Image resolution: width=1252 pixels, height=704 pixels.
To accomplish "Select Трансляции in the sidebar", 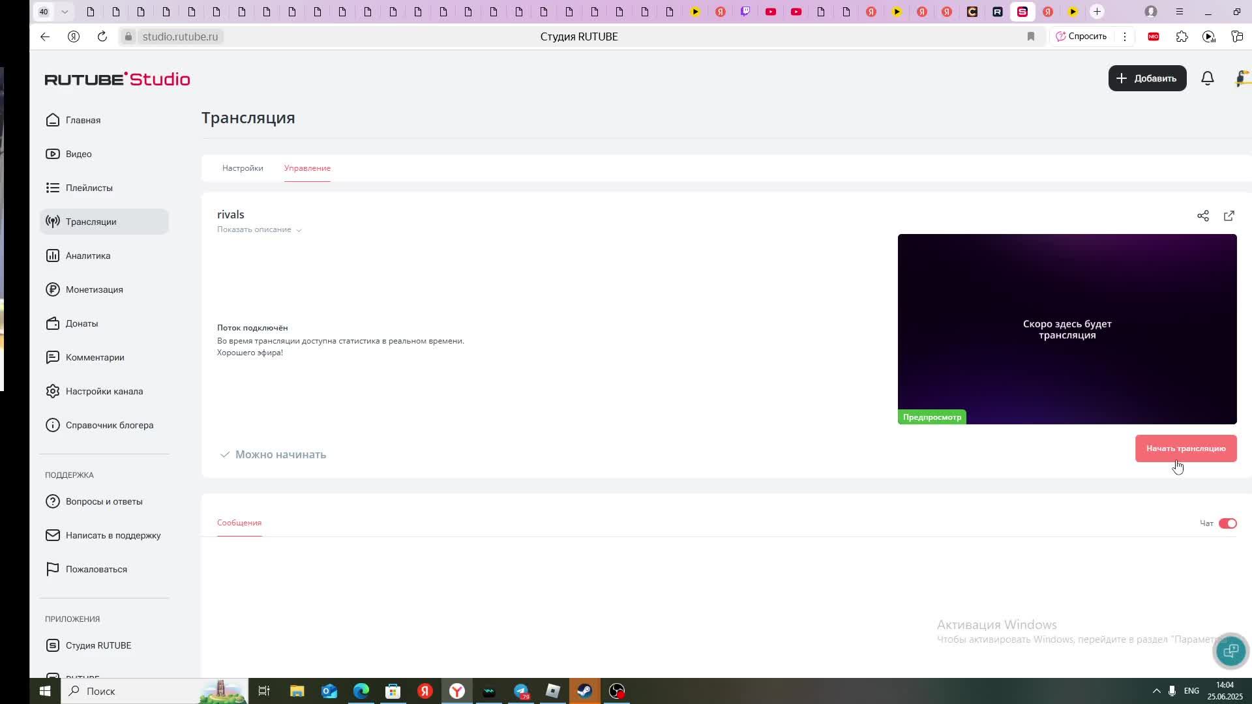I will (x=104, y=222).
